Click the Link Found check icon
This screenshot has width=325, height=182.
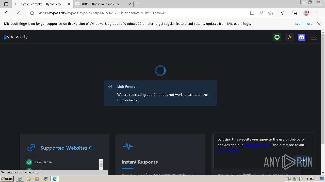[110, 86]
